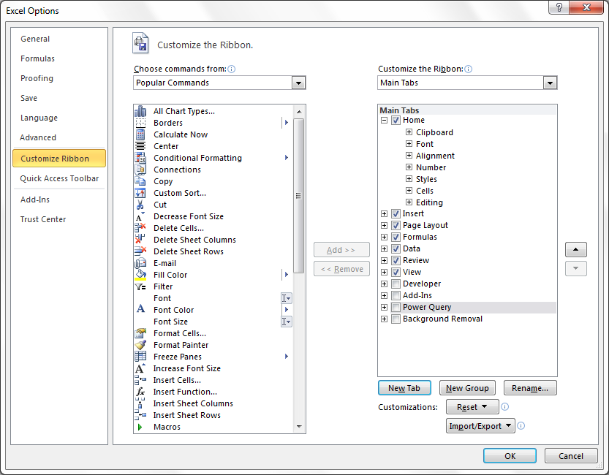Click the Choose commands from info icon
This screenshot has height=475, width=609.
pos(232,69)
